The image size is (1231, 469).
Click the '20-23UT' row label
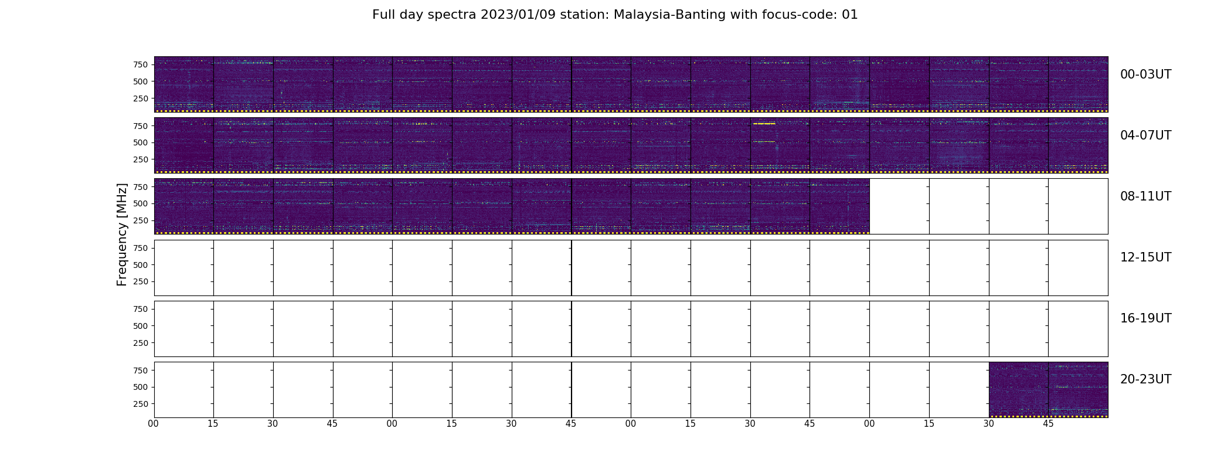coord(1145,379)
